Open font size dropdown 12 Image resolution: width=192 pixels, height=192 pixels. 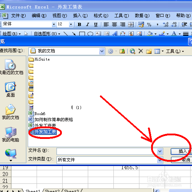(x=71, y=24)
